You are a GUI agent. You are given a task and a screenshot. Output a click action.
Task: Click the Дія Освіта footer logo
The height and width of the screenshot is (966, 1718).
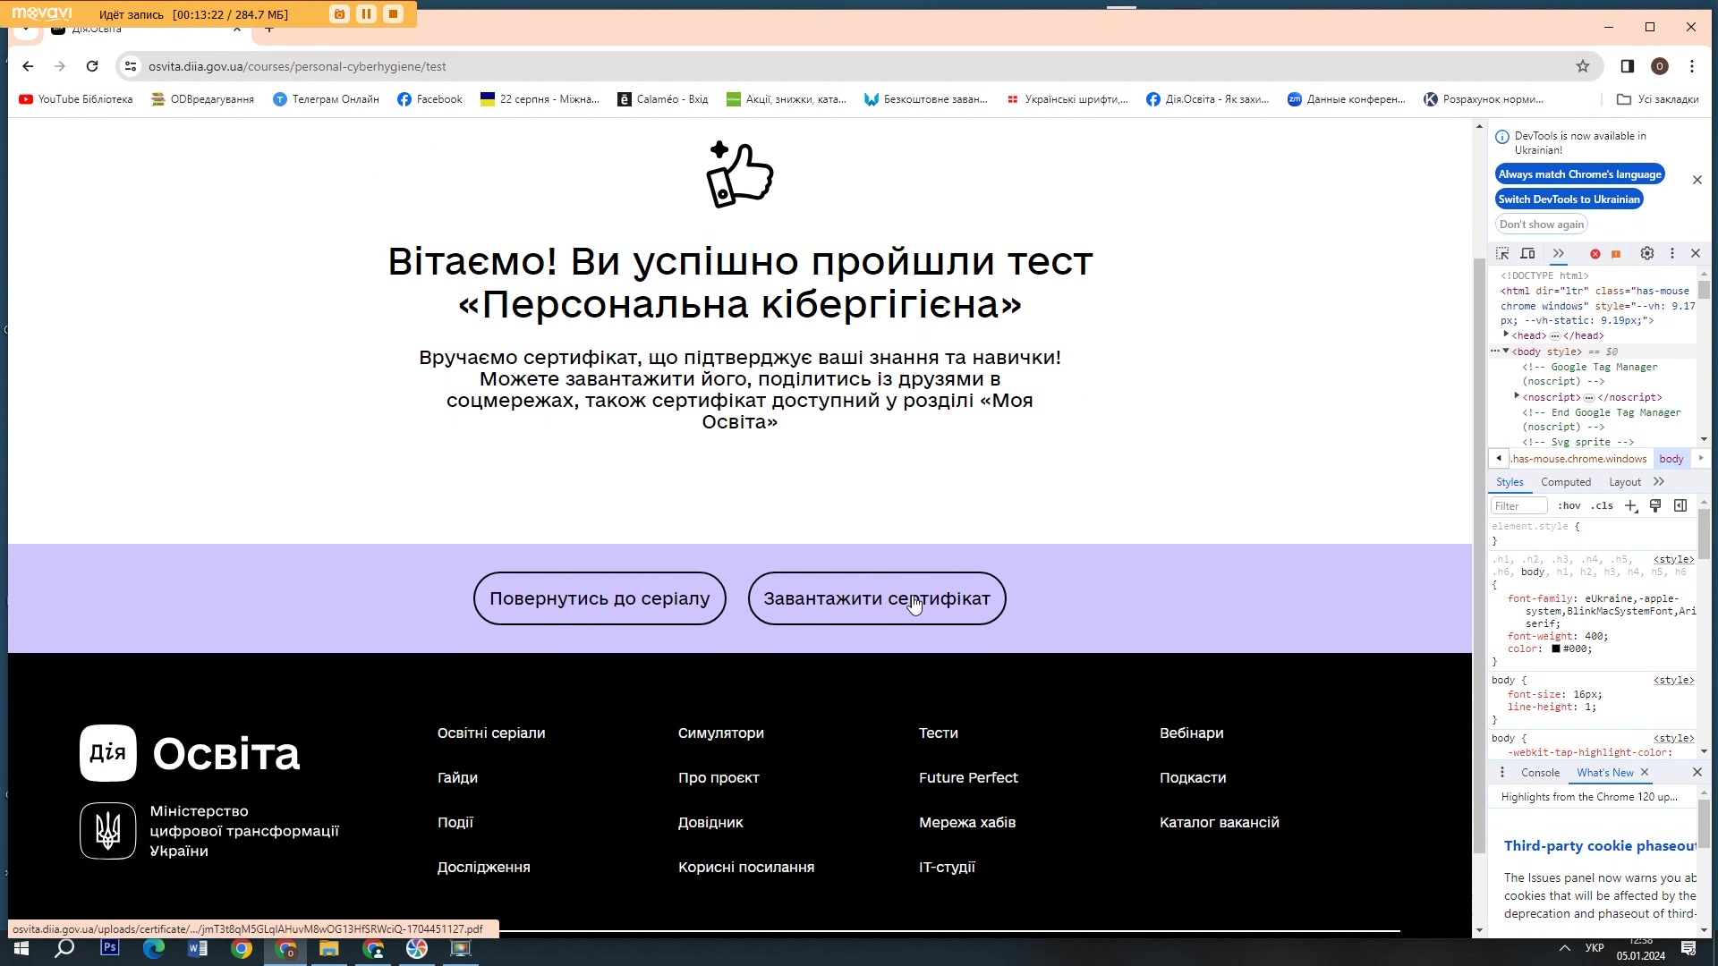(190, 753)
